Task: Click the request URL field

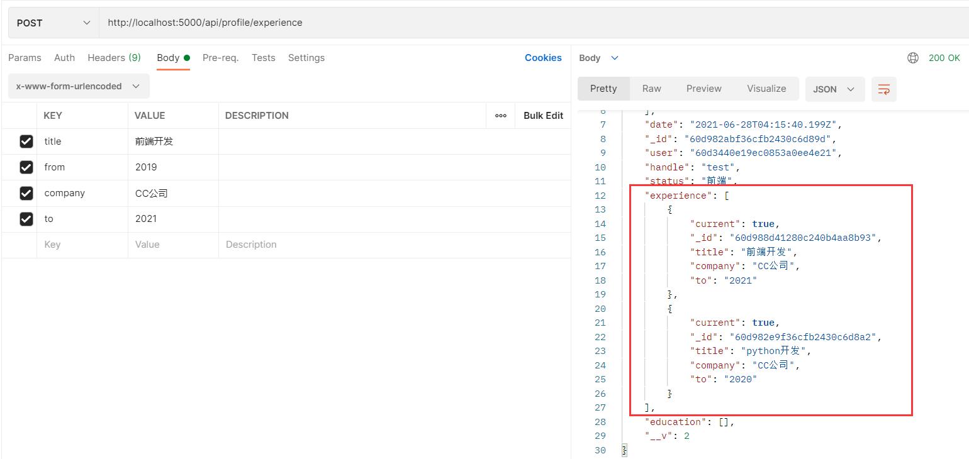Action: pos(534,23)
